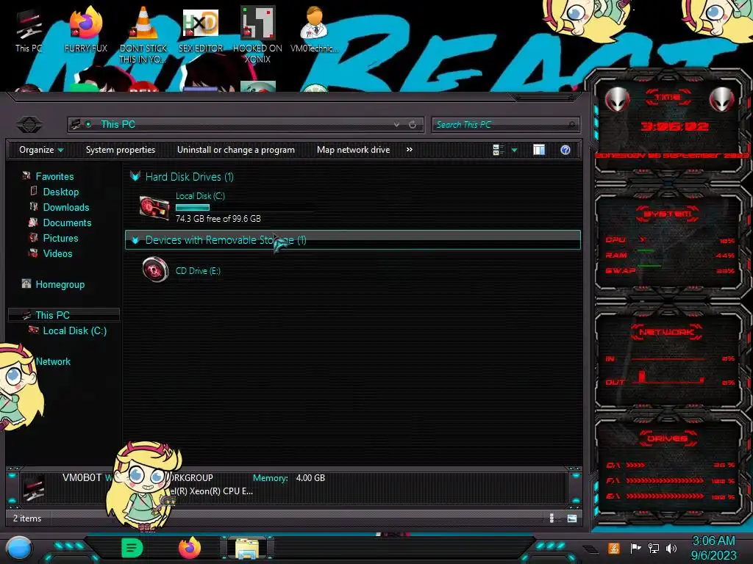Show more toolbar commands chevron
Image resolution: width=753 pixels, height=564 pixels.
409,150
